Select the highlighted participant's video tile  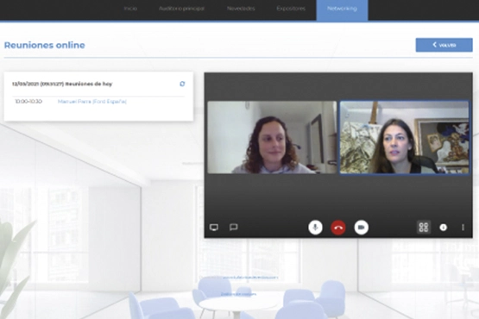[405, 137]
